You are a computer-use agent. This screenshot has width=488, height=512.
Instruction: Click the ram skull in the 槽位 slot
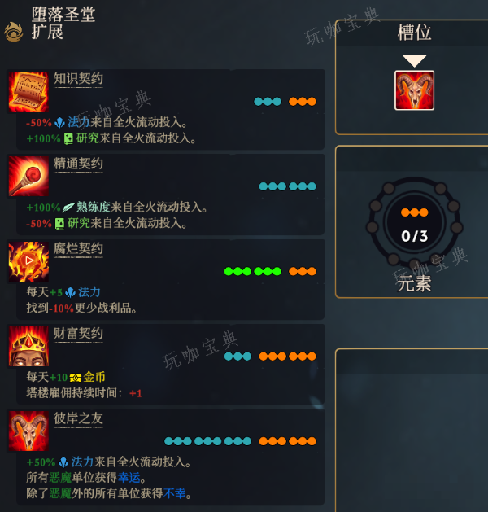tap(414, 90)
